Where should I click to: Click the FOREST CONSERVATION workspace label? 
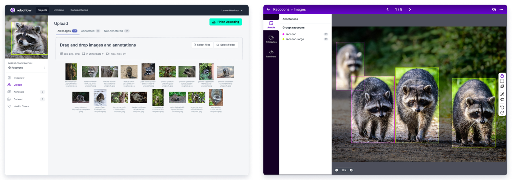[20, 63]
